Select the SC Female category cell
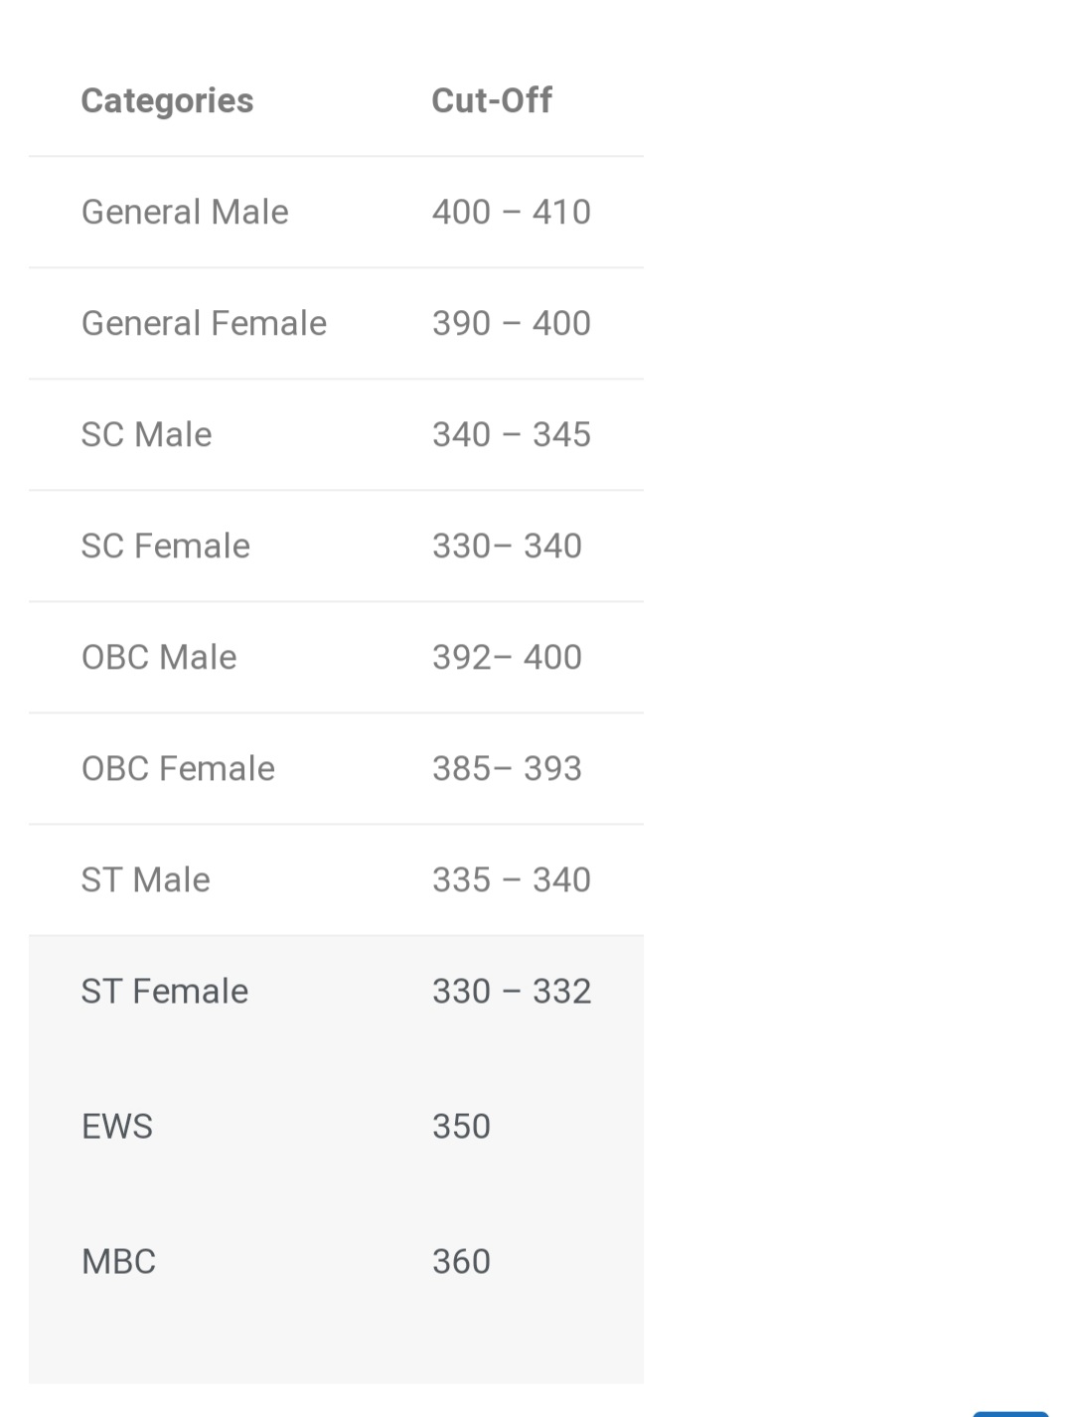Viewport: 1073px width, 1417px height. click(x=166, y=546)
